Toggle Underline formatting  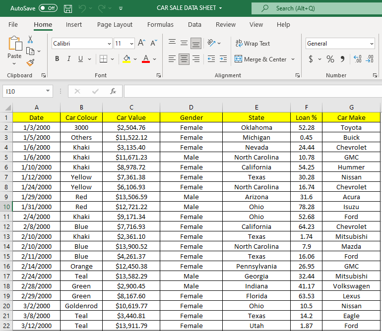81,58
